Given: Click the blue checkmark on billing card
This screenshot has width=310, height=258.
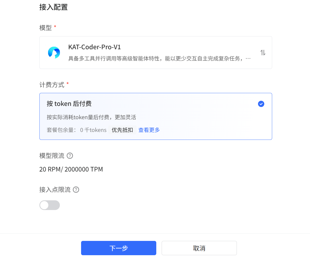Looking at the screenshot, I should (261, 104).
